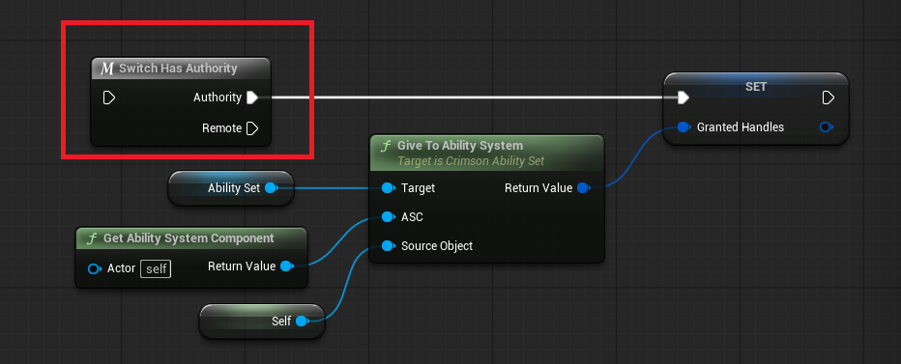
Task: Select the Get Ability System Component node title
Action: point(189,238)
